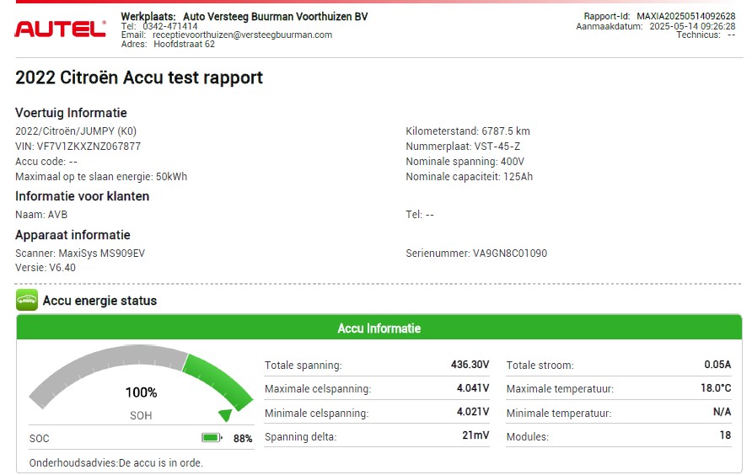The width and height of the screenshot is (752, 475).
Task: Click the green triangle gauge pointer
Action: 225,415
